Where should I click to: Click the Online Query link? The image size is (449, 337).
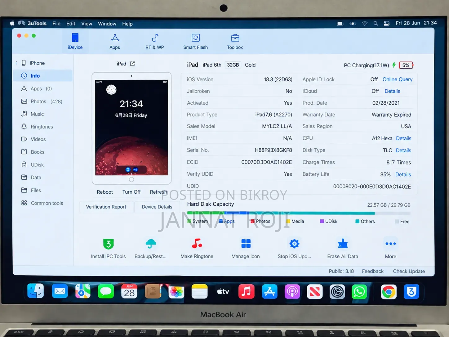[x=397, y=79]
